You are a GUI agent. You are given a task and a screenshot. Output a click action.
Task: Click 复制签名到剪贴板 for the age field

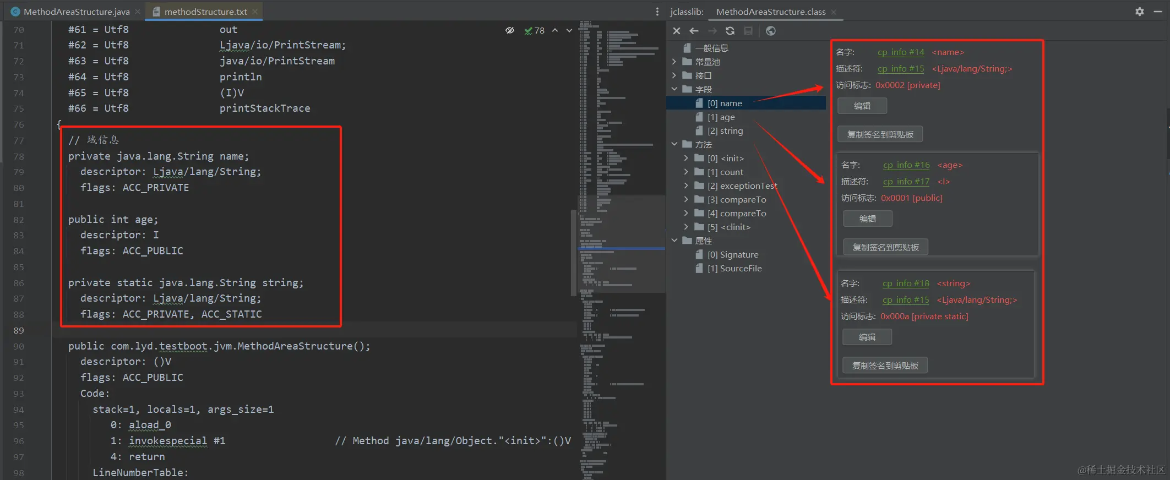point(885,247)
